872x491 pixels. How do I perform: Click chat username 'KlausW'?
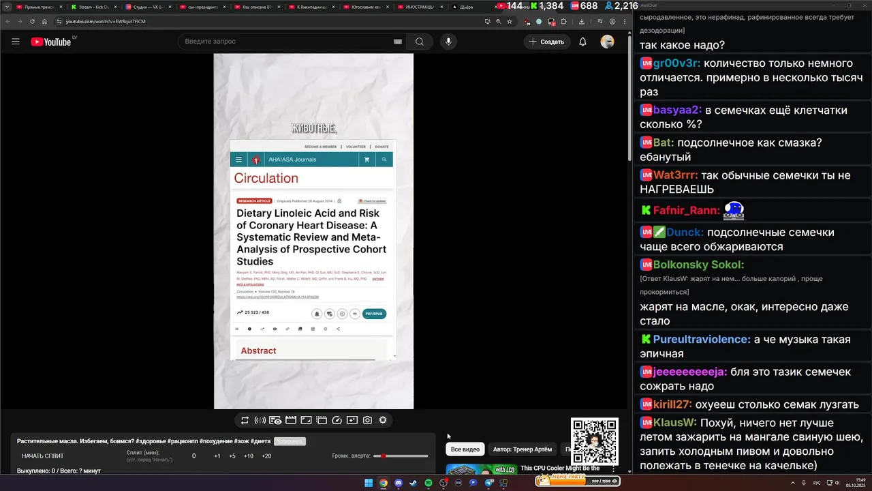tap(675, 422)
